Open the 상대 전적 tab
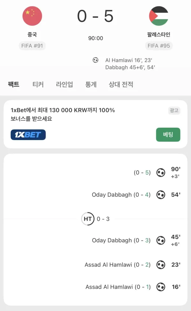The height and width of the screenshot is (311, 191). coord(121,84)
